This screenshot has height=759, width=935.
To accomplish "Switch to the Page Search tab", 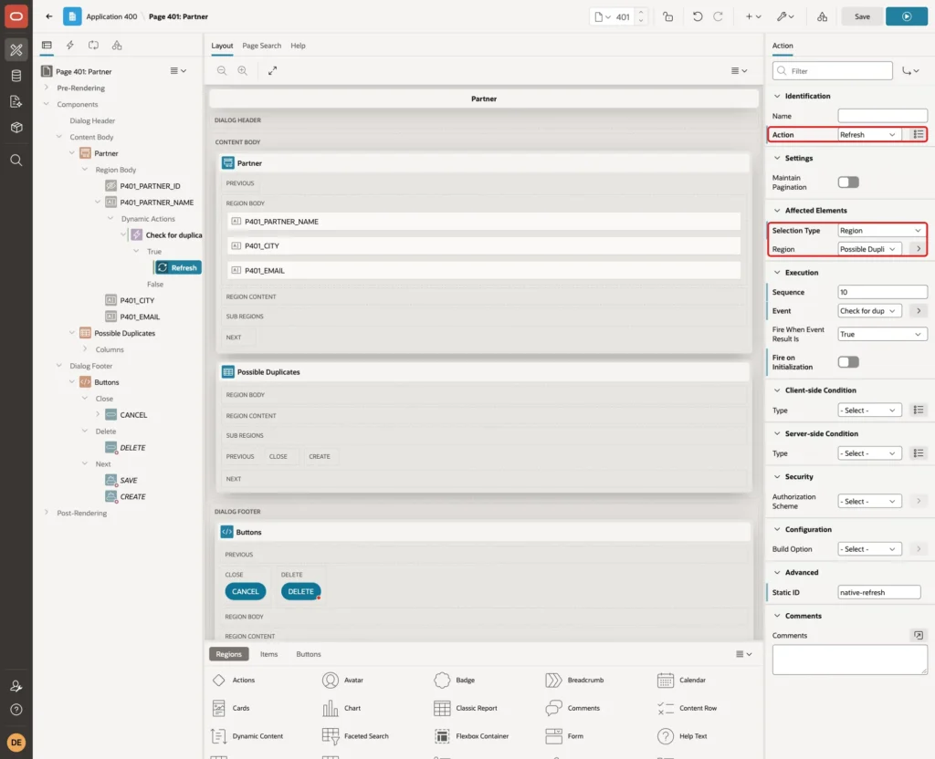I will (261, 46).
